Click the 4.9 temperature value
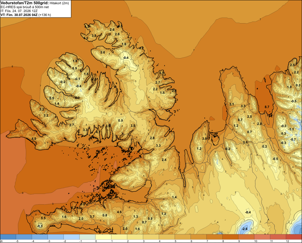Image resolution: width=302 pixels, height=243 pixels. [x=34, y=139]
